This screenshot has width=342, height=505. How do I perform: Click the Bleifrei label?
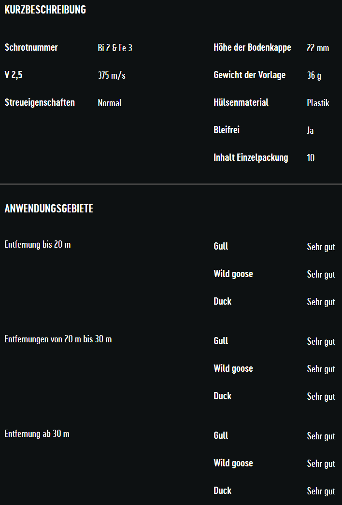[x=227, y=130]
